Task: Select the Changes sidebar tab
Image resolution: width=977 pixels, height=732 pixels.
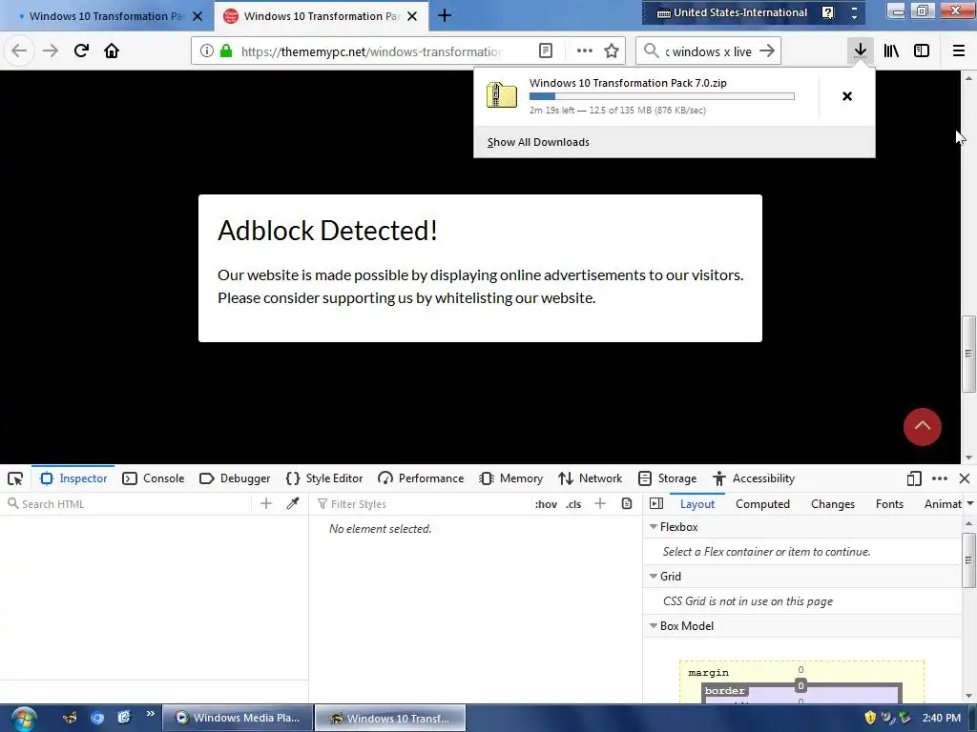Action: click(x=833, y=504)
